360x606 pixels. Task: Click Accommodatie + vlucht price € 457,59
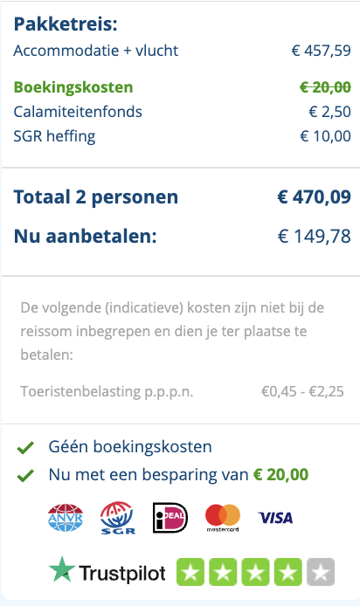321,51
